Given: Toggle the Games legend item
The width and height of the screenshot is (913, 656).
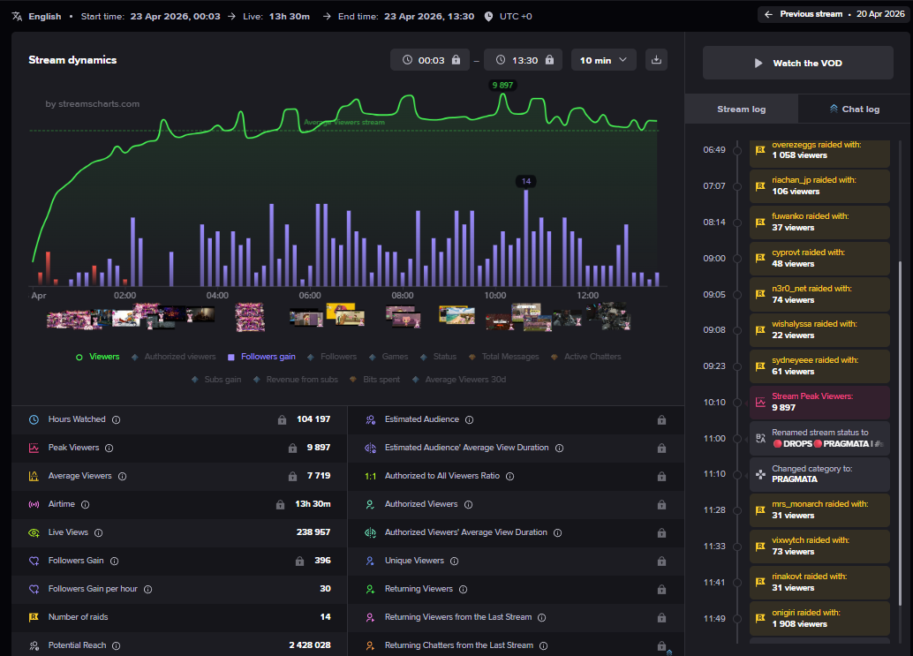Looking at the screenshot, I should tap(389, 357).
